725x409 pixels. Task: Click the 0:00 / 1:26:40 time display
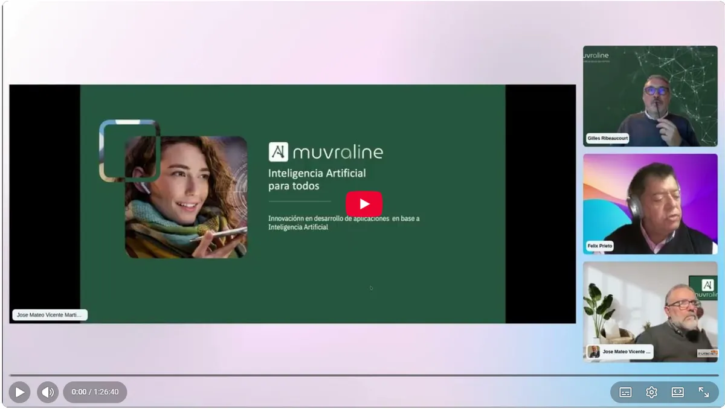(x=95, y=392)
